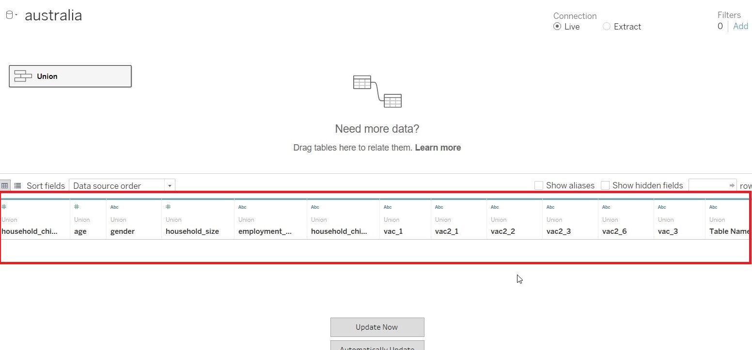
Task: Switch to grid view of data preview
Action: (4, 185)
